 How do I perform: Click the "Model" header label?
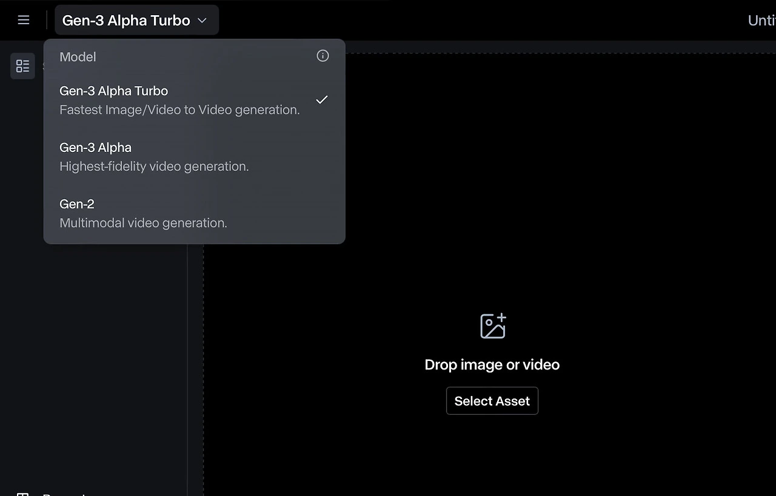[78, 57]
